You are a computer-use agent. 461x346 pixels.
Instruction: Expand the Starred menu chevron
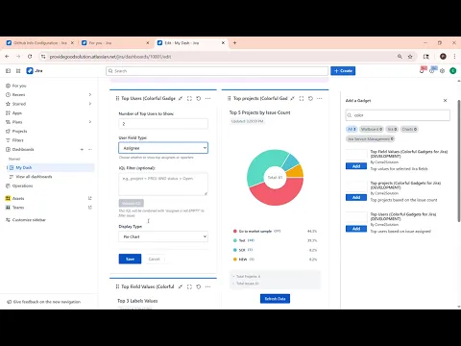point(90,104)
